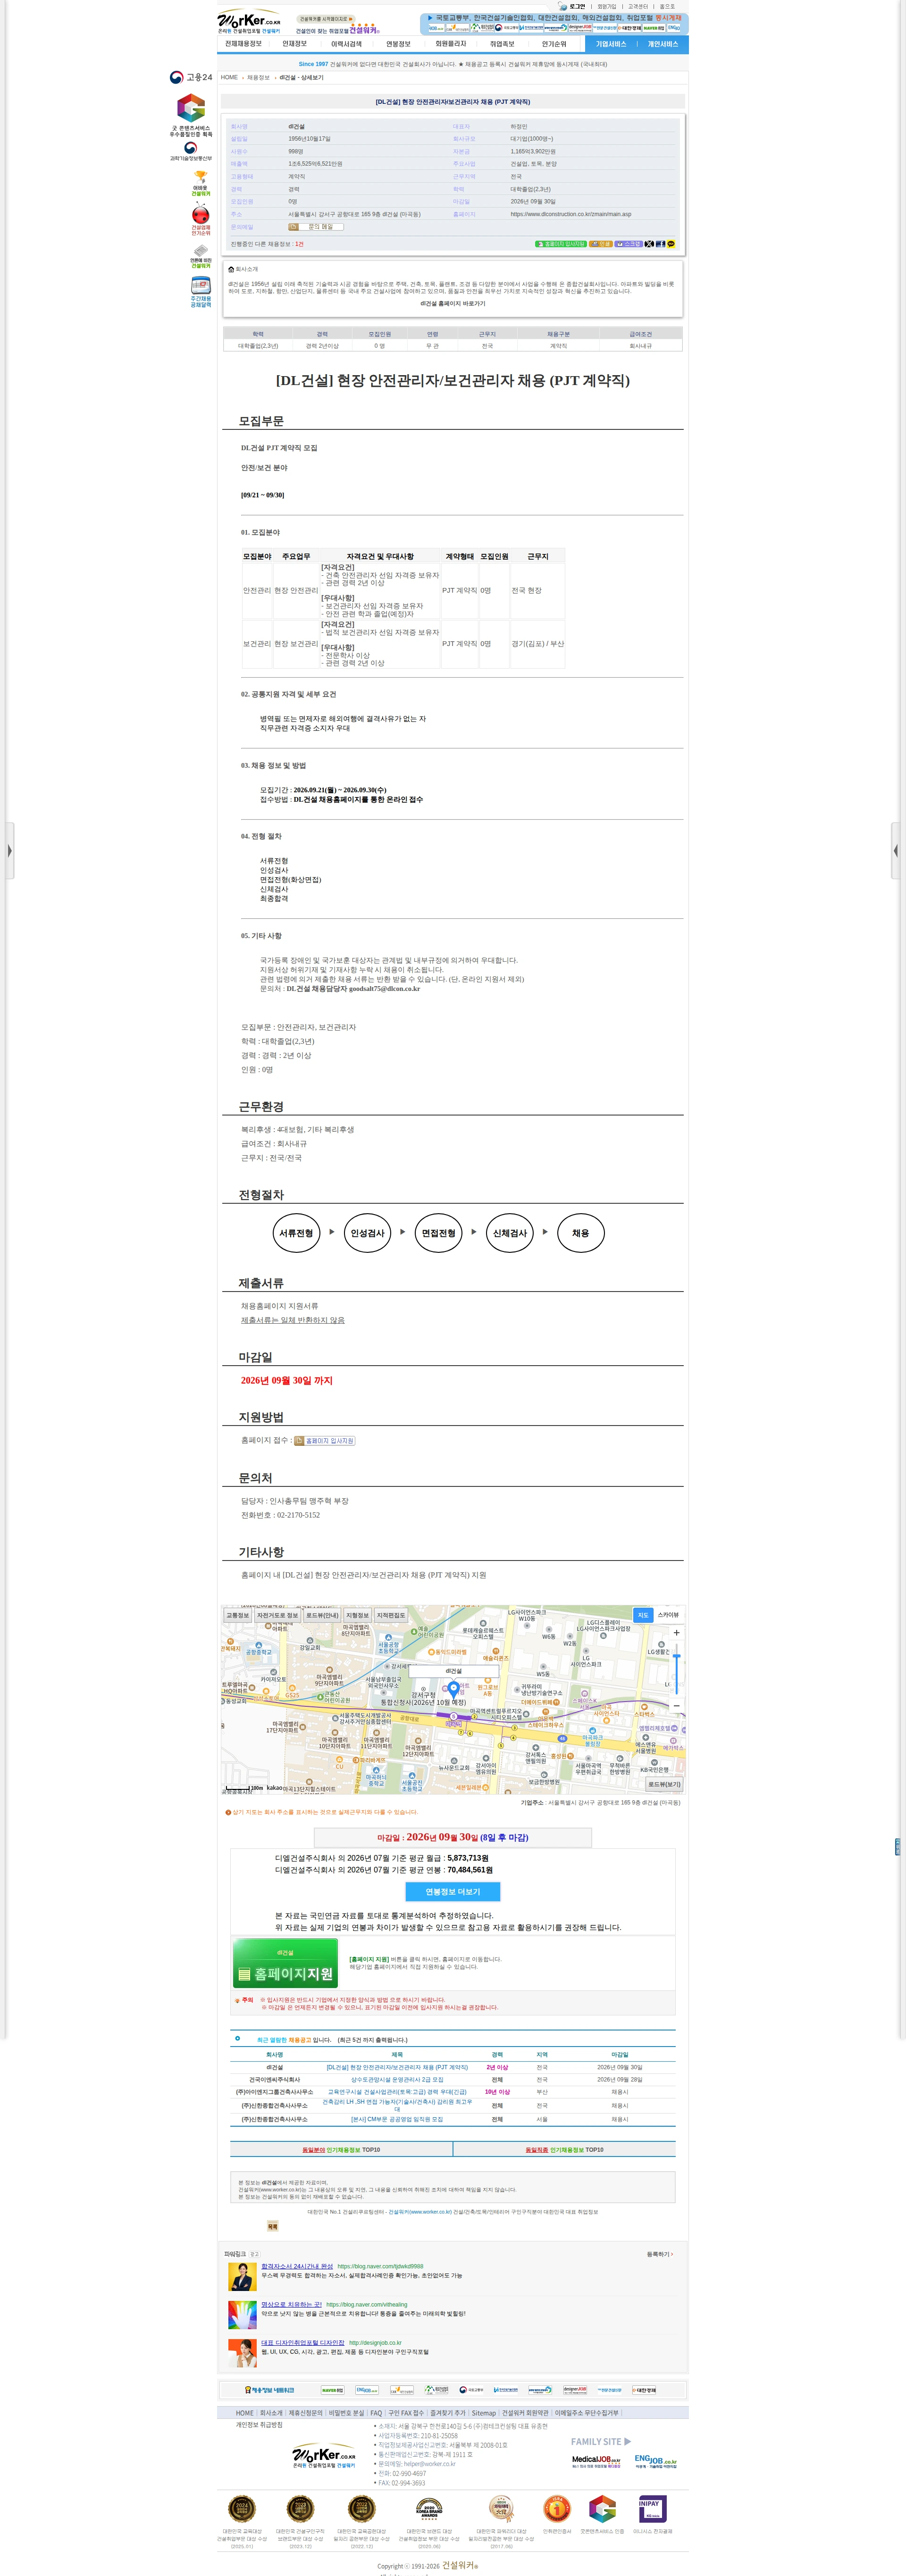Click the 스크랩 scrap icon button
This screenshot has height=2576, width=906.
pos(629,244)
